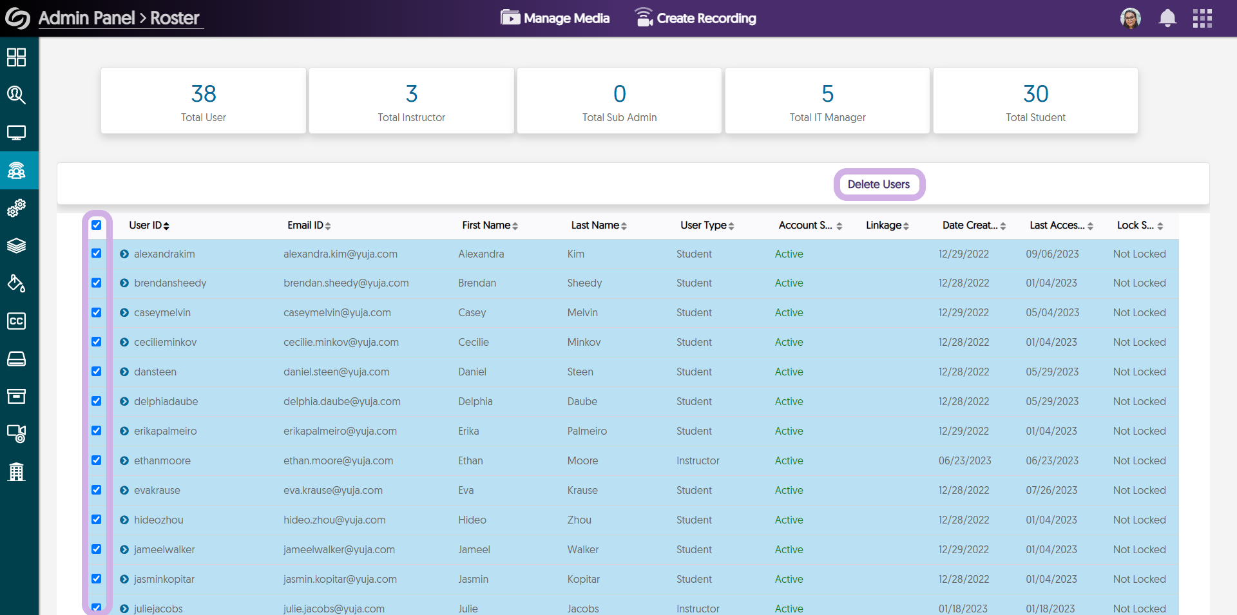Viewport: 1237px width, 615px height.
Task: Uncheck the checkbox for alexandrakim
Action: tap(97, 254)
